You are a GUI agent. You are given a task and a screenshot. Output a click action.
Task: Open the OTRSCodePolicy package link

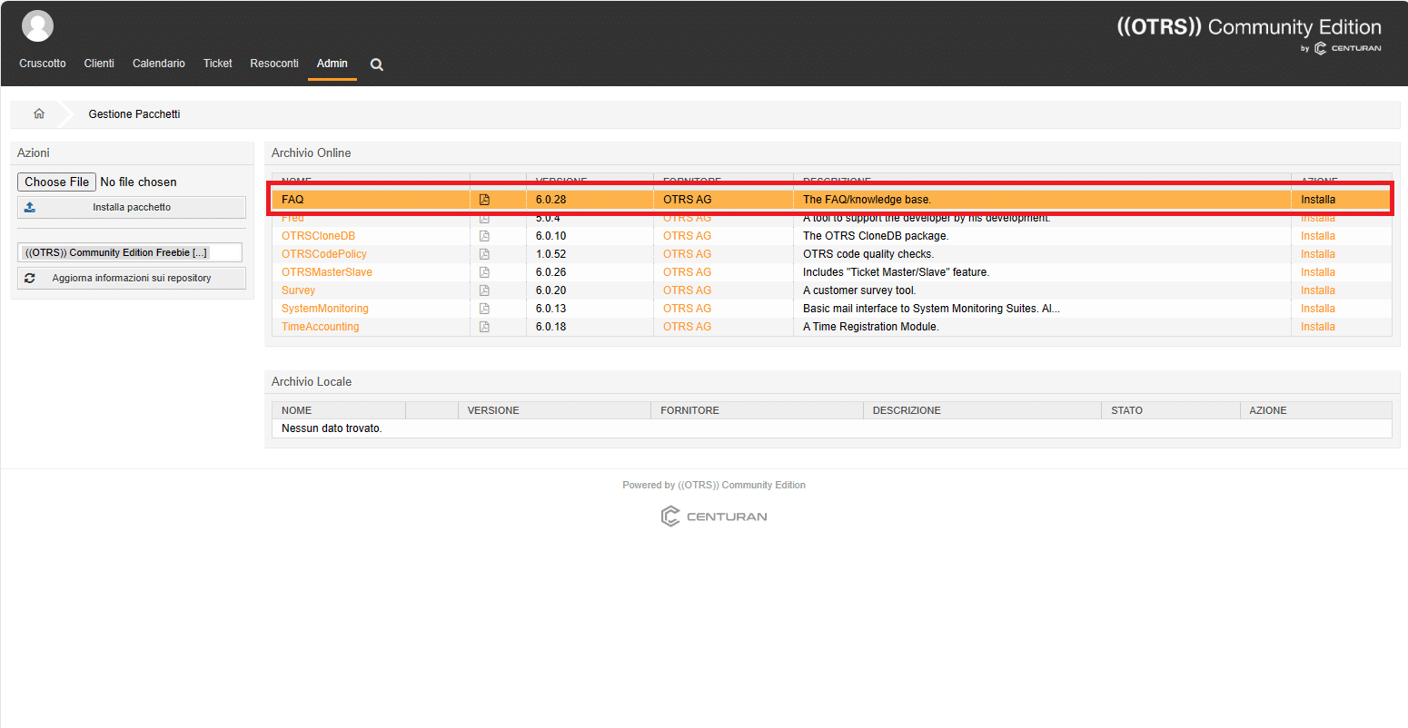[324, 254]
